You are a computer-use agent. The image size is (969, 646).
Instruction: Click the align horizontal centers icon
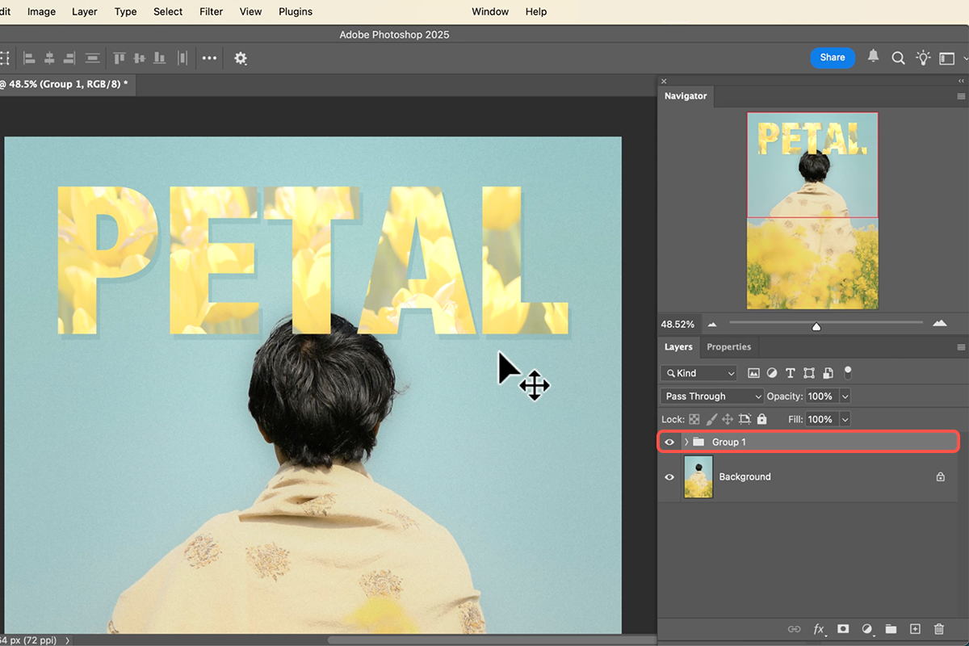49,58
